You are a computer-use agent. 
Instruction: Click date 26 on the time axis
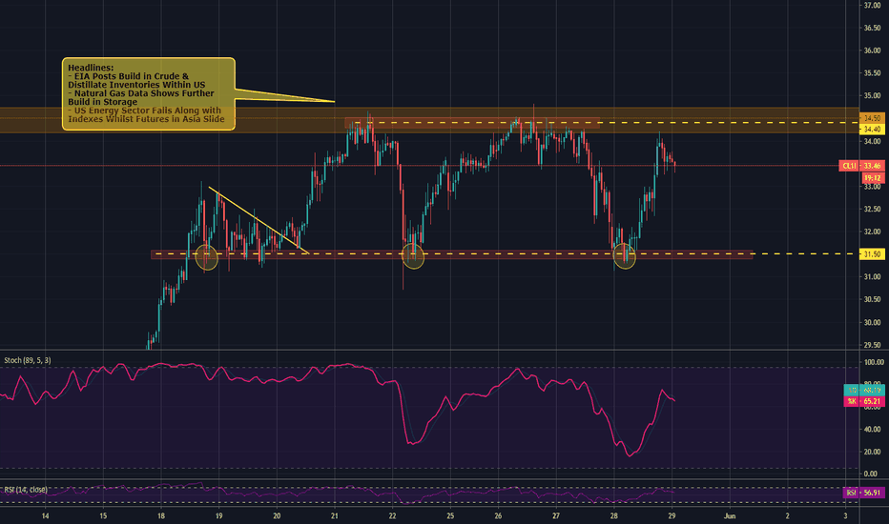[x=498, y=516]
